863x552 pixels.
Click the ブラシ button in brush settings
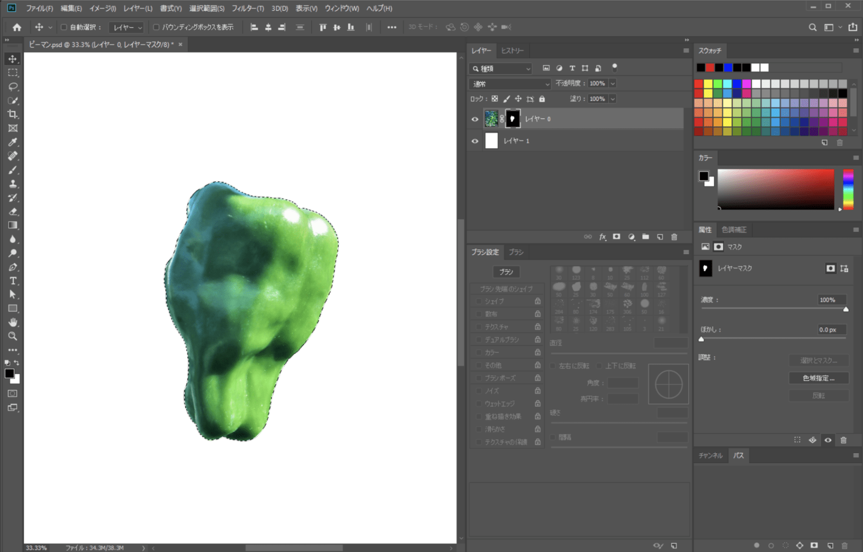(506, 272)
